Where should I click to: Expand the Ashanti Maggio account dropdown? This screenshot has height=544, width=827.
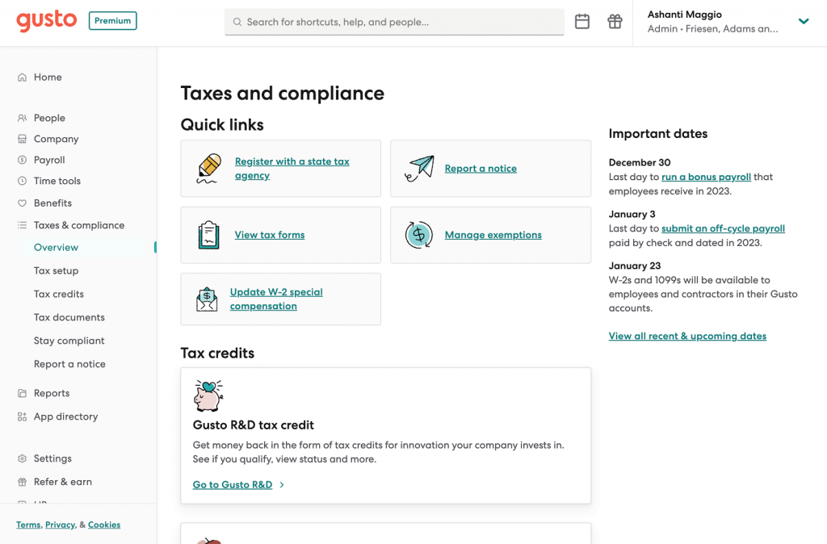click(804, 22)
